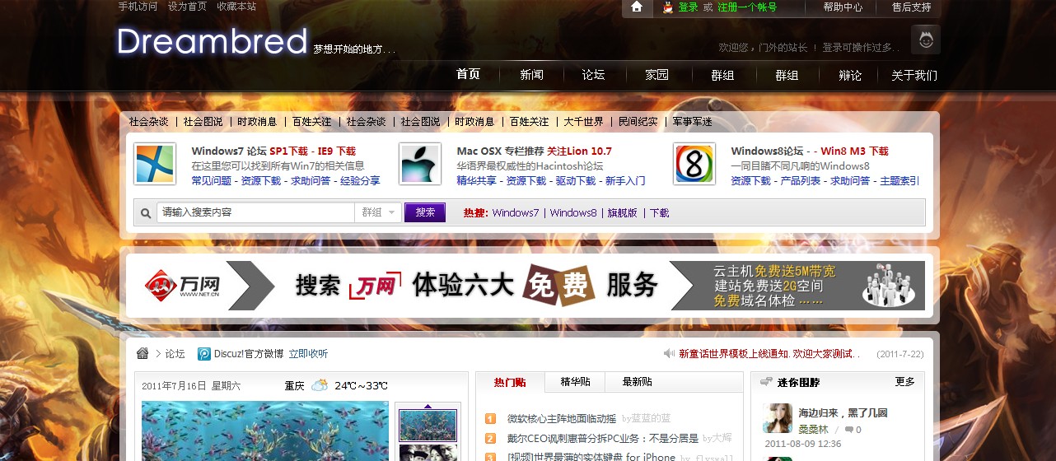Open 驱动下载 under Mac OSX section
The width and height of the screenshot is (1056, 461).
(576, 181)
